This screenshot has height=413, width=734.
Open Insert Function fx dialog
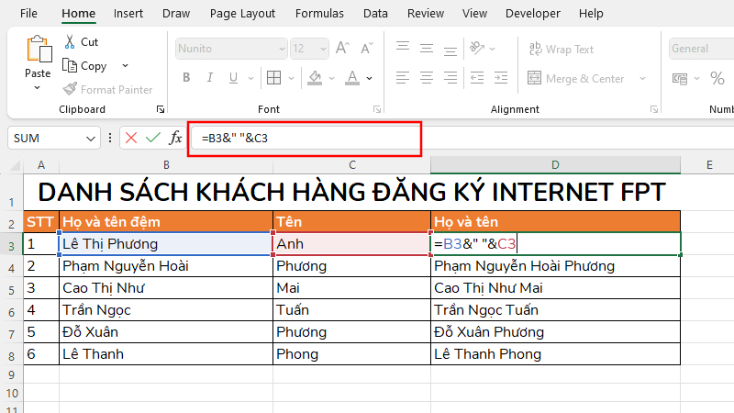click(x=175, y=139)
